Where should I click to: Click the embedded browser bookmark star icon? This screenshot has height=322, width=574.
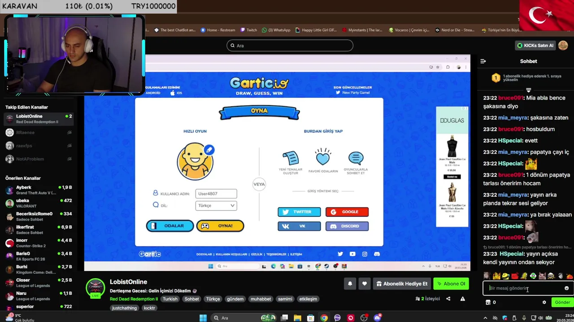click(x=438, y=67)
